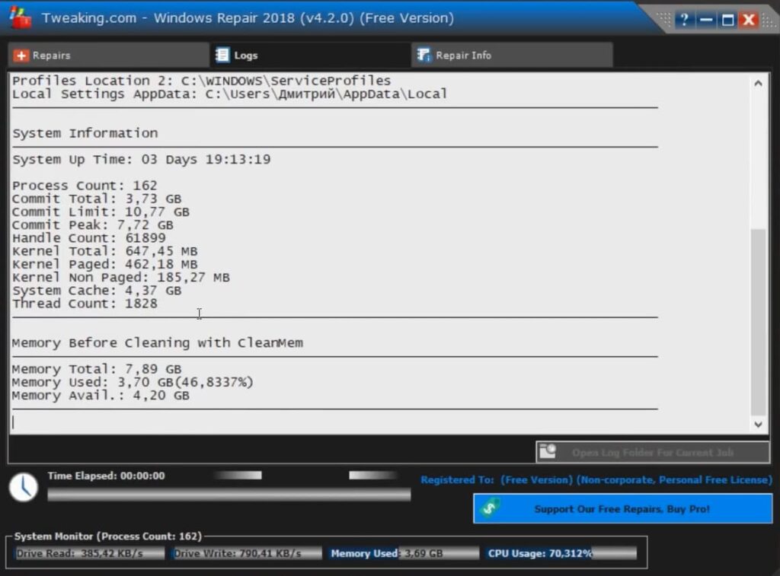Click the 'System Information' heading
This screenshot has width=780, height=576.
[x=85, y=133]
